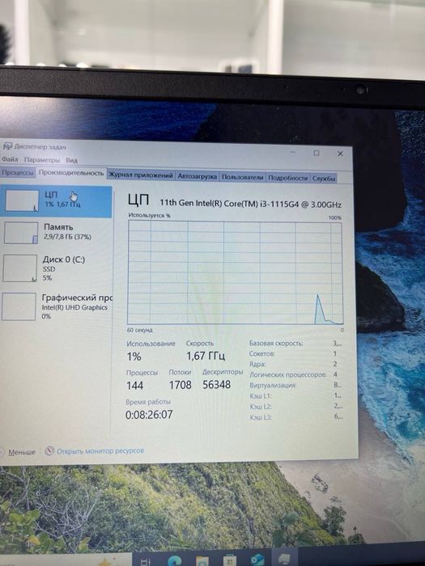The width and height of the screenshot is (425, 566).
Task: Click the 1708 threads value
Action: point(180,385)
